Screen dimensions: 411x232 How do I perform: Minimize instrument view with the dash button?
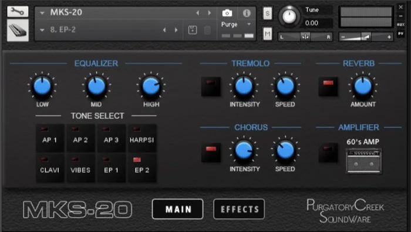click(x=400, y=16)
